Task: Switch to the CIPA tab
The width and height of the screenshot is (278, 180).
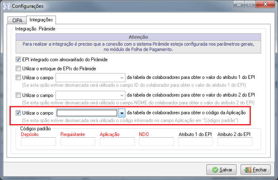Action: pyautogui.click(x=17, y=20)
